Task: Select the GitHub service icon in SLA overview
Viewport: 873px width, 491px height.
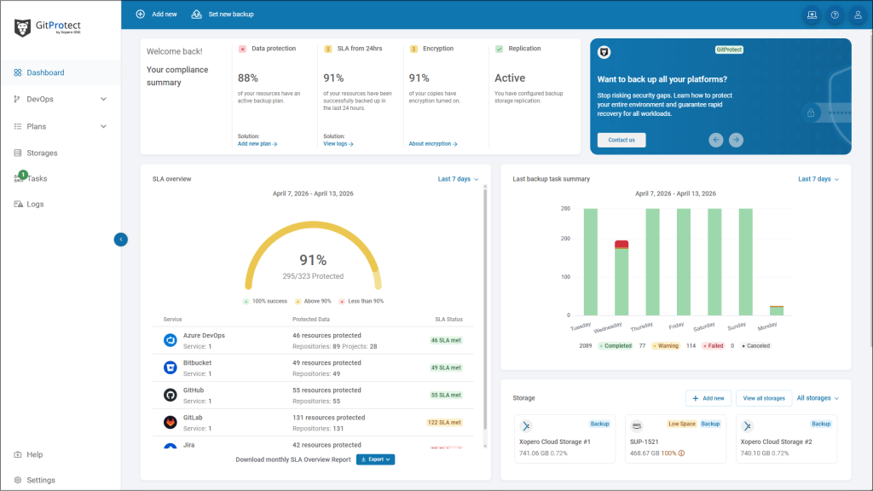Action: tap(169, 395)
